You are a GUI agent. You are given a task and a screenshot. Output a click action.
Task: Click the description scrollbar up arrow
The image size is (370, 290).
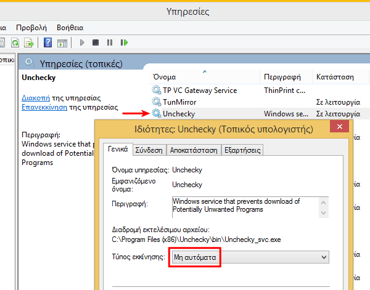point(324,203)
